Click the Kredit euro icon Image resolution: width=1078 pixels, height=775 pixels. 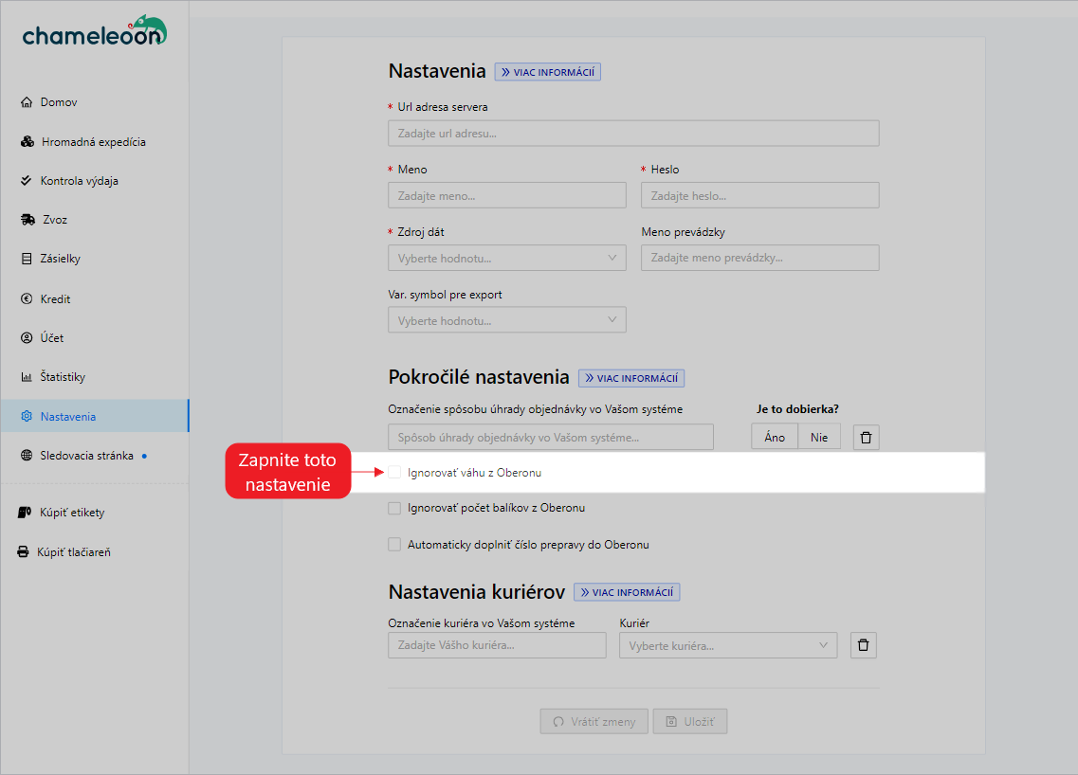click(x=27, y=299)
